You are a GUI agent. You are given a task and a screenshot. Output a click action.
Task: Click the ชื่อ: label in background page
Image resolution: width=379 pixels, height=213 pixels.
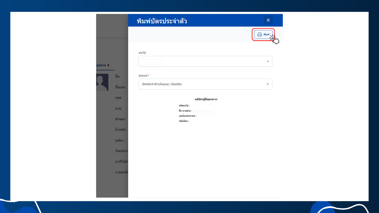(x=118, y=77)
